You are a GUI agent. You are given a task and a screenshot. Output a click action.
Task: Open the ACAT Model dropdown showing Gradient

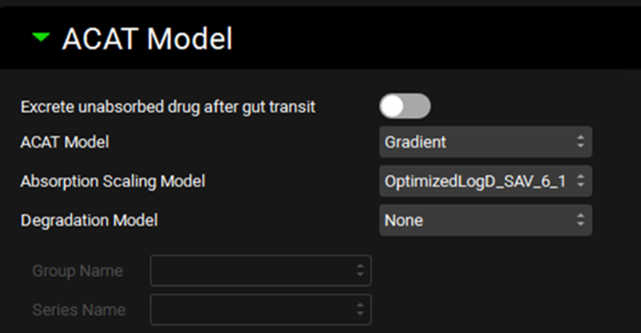(x=479, y=142)
